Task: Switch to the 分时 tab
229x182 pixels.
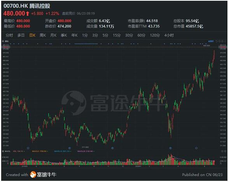Action: 9,35
